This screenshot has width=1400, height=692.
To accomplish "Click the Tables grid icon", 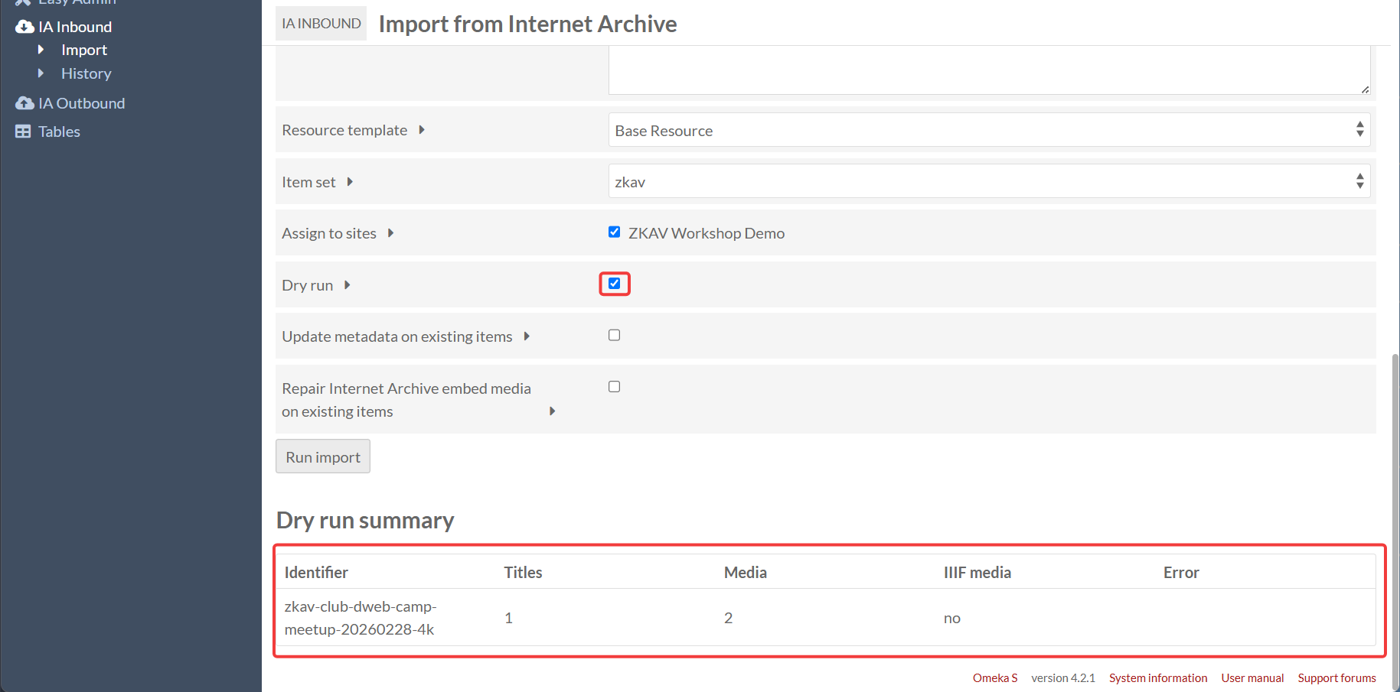I will (23, 132).
